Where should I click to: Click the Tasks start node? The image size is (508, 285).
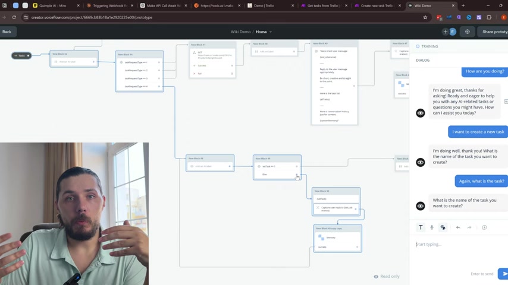[21, 56]
